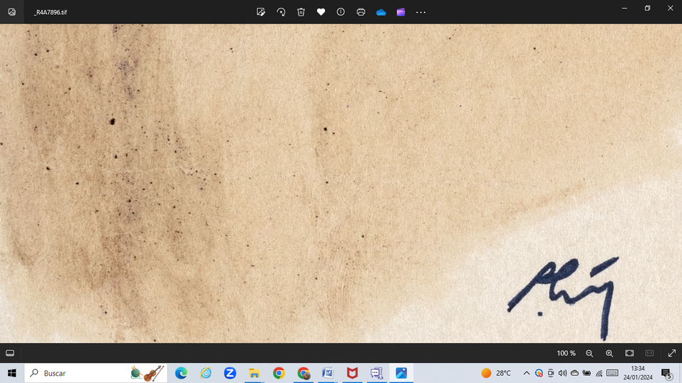Rotate the image with the rotate icon

pyautogui.click(x=281, y=12)
